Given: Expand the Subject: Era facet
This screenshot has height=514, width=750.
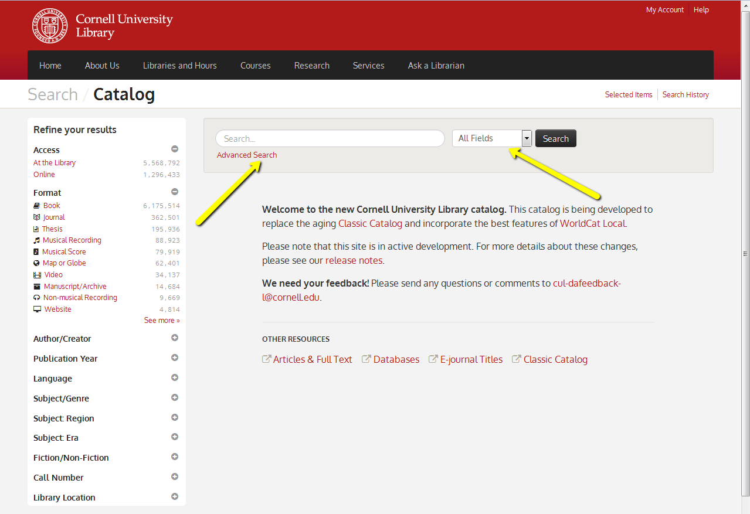Looking at the screenshot, I should 175,437.
